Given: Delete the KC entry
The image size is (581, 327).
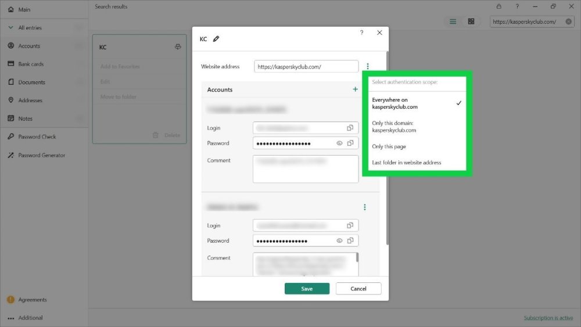Looking at the screenshot, I should pos(166,135).
